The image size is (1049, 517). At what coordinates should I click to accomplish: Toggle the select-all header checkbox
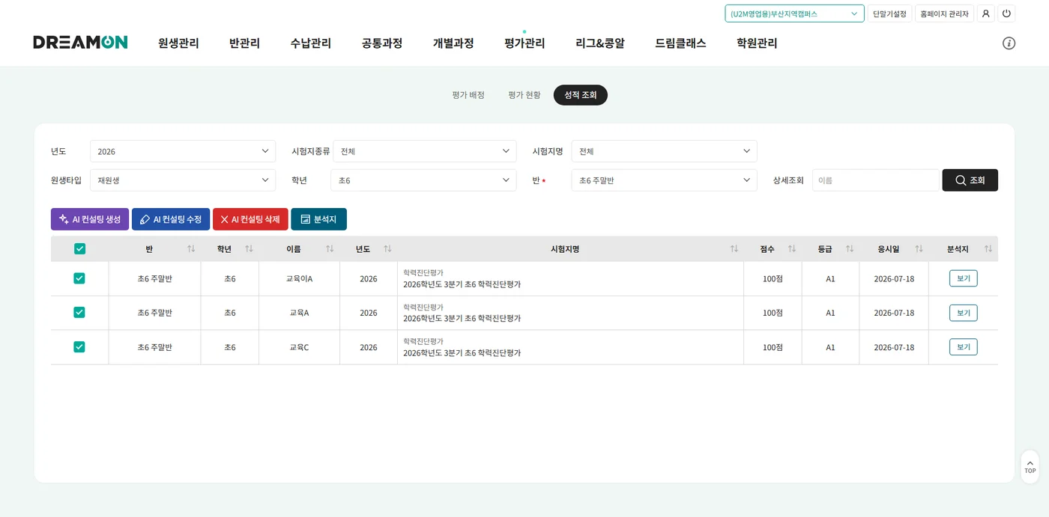[79, 249]
